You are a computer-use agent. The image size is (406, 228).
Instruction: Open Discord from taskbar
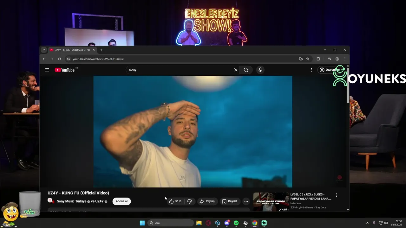click(x=227, y=223)
